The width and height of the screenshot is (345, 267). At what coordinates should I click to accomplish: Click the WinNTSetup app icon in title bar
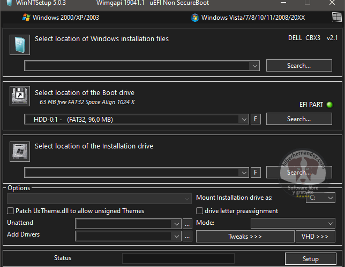[x=9, y=3]
